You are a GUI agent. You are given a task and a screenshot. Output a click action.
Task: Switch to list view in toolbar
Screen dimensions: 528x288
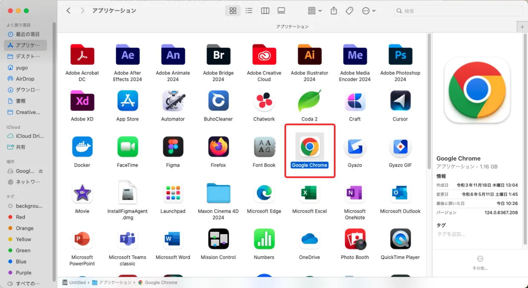coord(249,11)
